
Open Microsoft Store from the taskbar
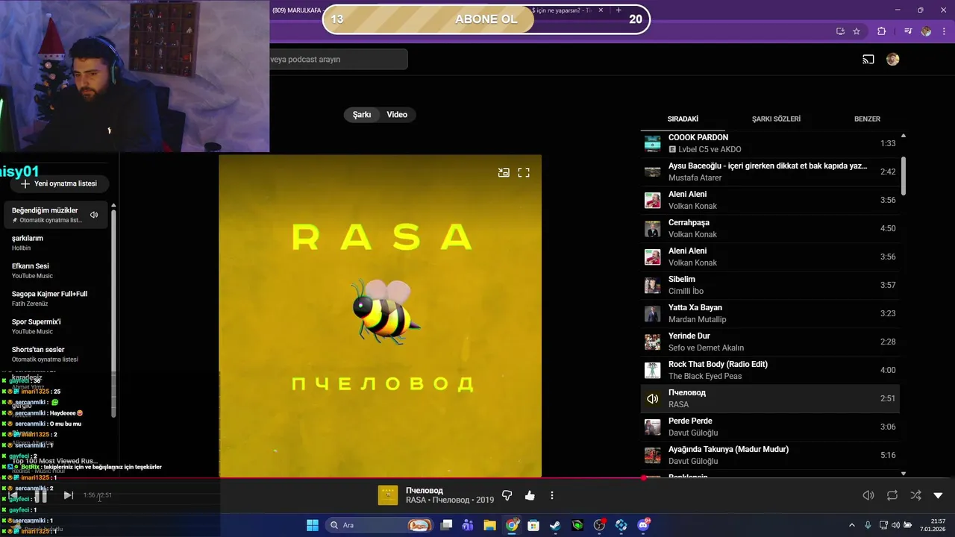coord(533,525)
